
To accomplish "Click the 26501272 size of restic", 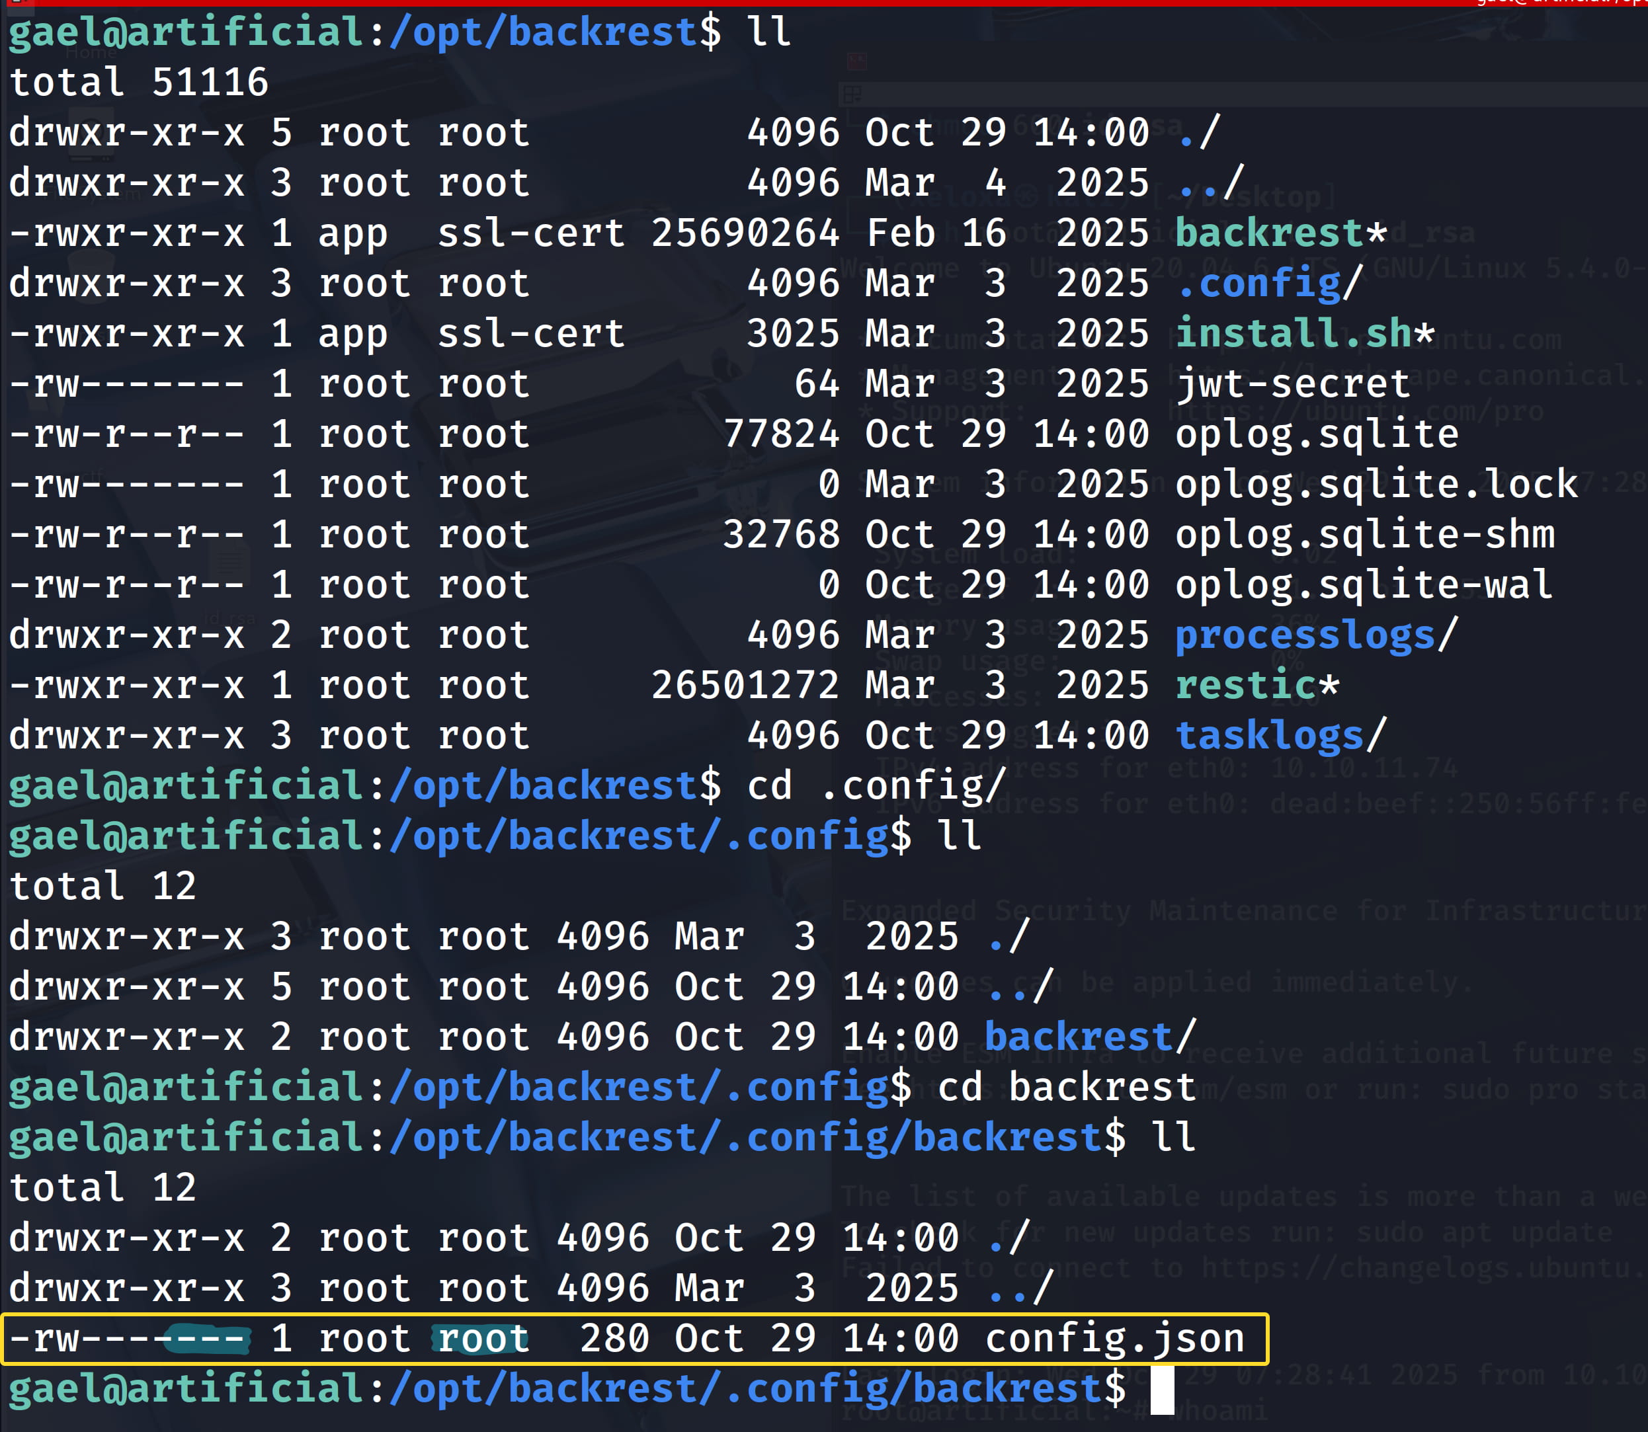I will click(x=745, y=686).
